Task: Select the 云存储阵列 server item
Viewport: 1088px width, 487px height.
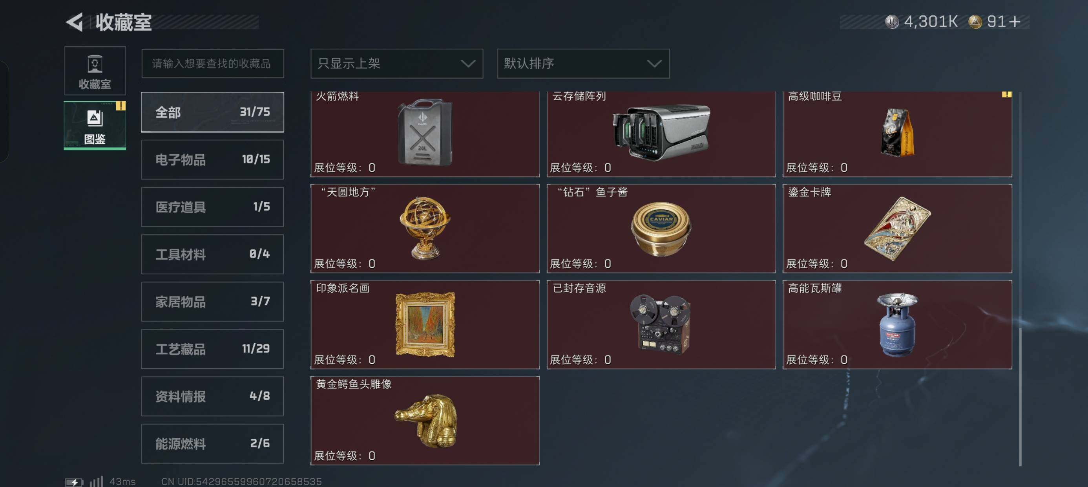Action: click(x=661, y=134)
